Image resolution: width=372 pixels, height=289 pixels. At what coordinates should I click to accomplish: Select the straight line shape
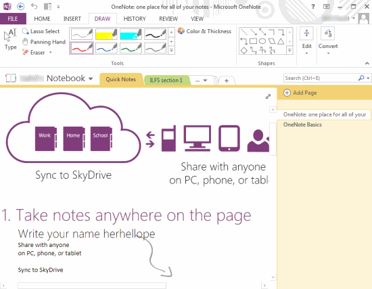point(244,32)
